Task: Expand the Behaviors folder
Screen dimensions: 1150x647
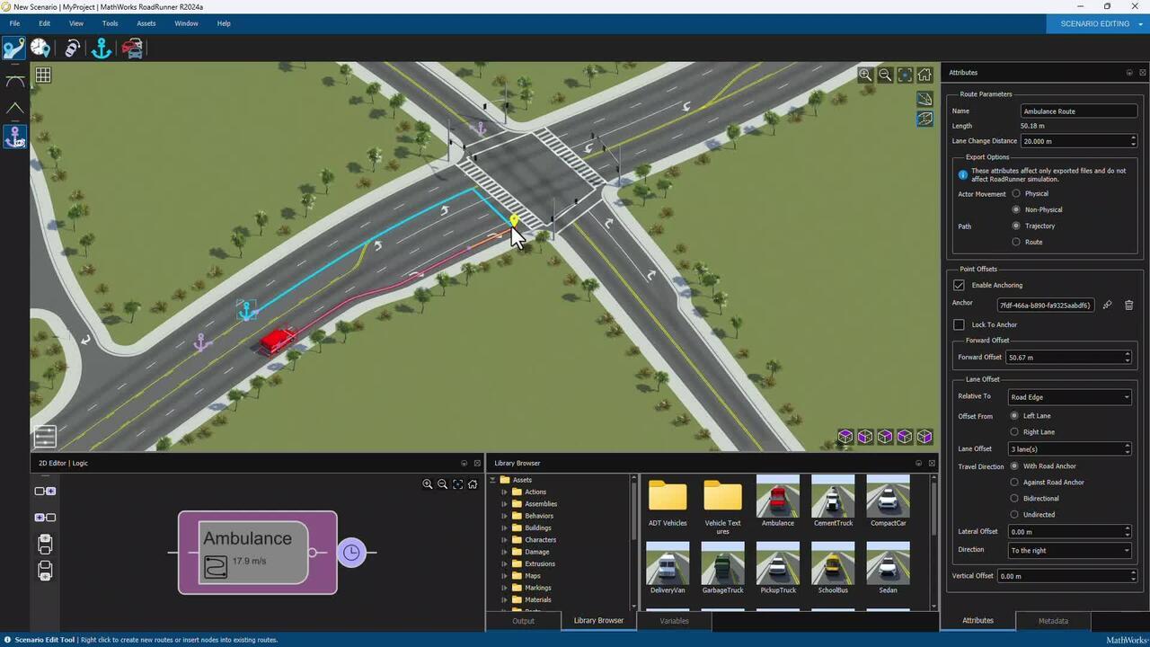Action: pos(504,516)
